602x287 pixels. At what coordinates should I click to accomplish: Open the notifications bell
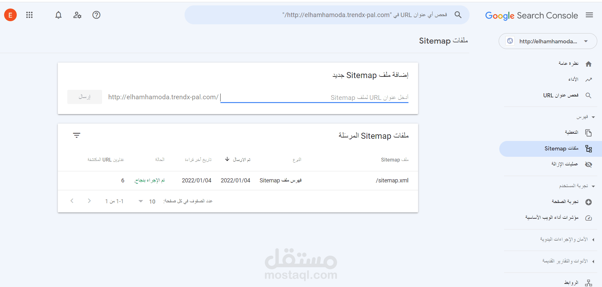coord(58,15)
